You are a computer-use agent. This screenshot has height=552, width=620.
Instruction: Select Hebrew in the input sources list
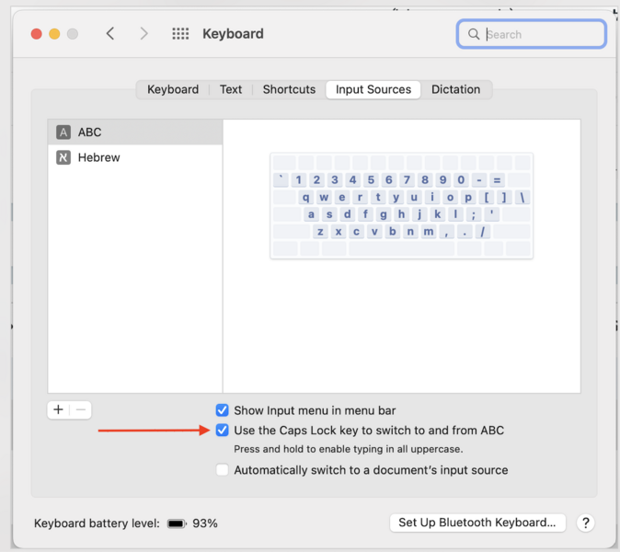135,157
